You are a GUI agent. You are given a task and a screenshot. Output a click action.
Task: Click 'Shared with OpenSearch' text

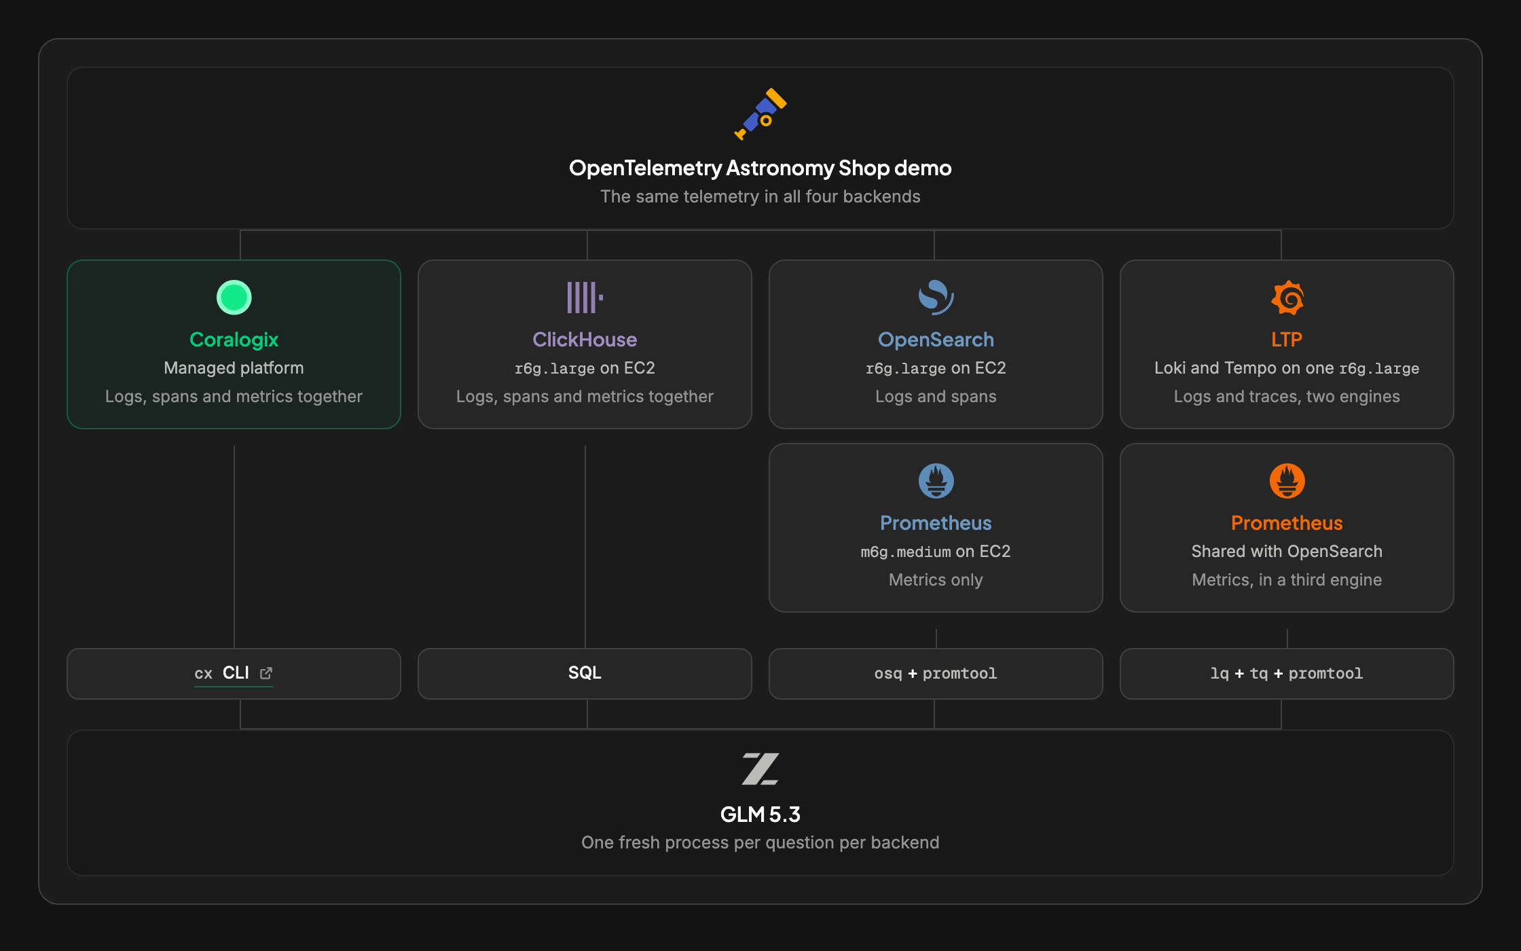click(1287, 552)
